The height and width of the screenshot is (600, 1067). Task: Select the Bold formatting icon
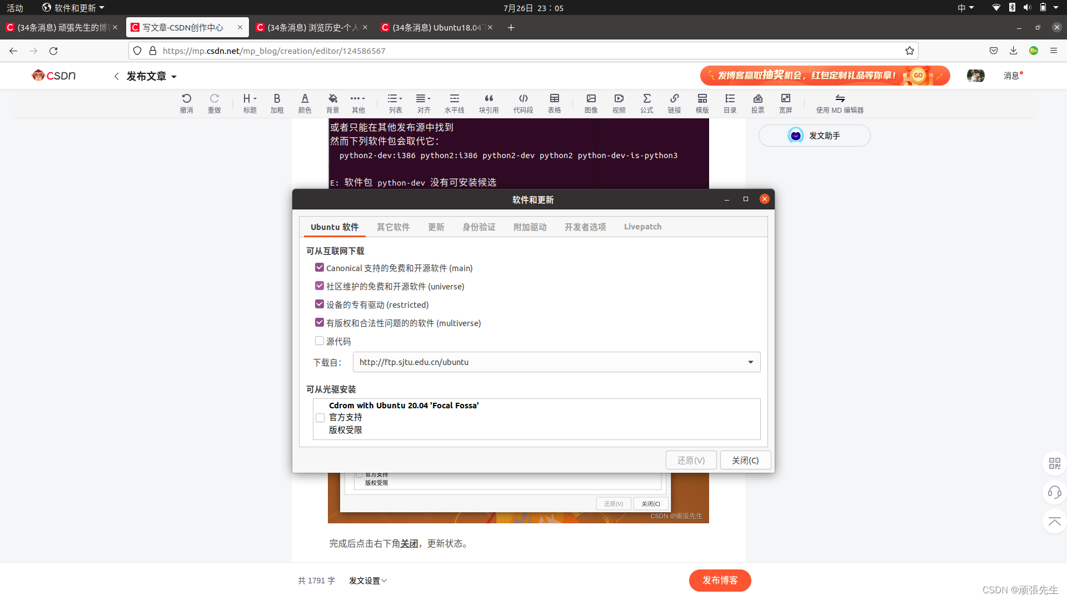277,103
